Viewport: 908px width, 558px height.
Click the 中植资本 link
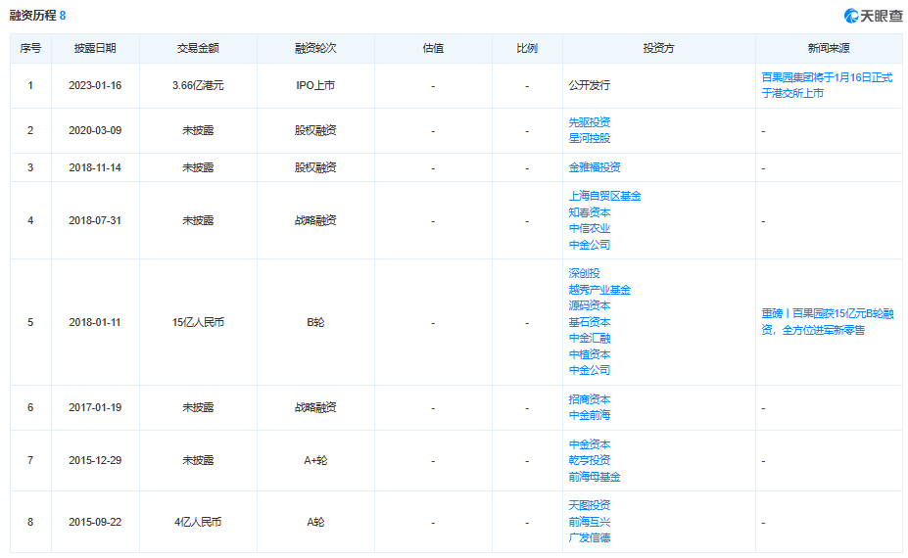point(589,353)
